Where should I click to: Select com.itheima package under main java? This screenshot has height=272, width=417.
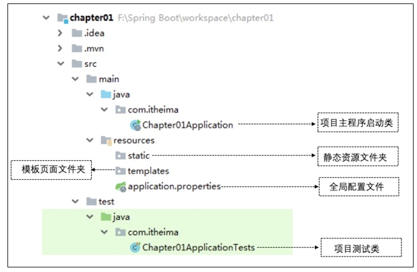click(153, 109)
